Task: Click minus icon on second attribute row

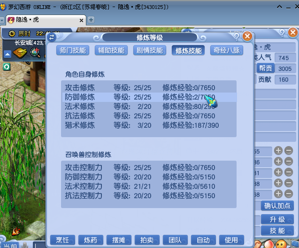Action: [x=289, y=161]
